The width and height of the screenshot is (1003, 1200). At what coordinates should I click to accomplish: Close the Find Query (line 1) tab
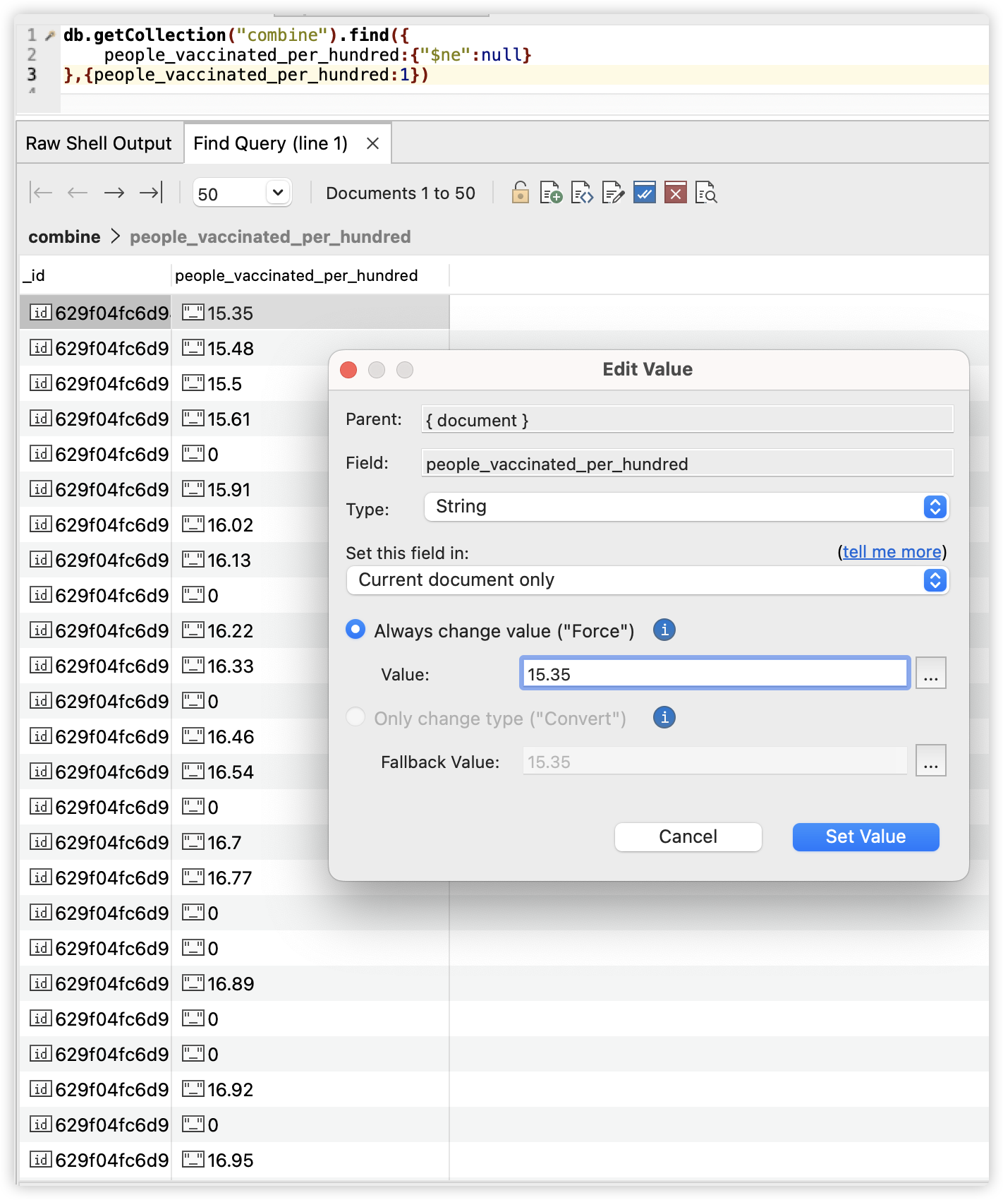(x=373, y=143)
